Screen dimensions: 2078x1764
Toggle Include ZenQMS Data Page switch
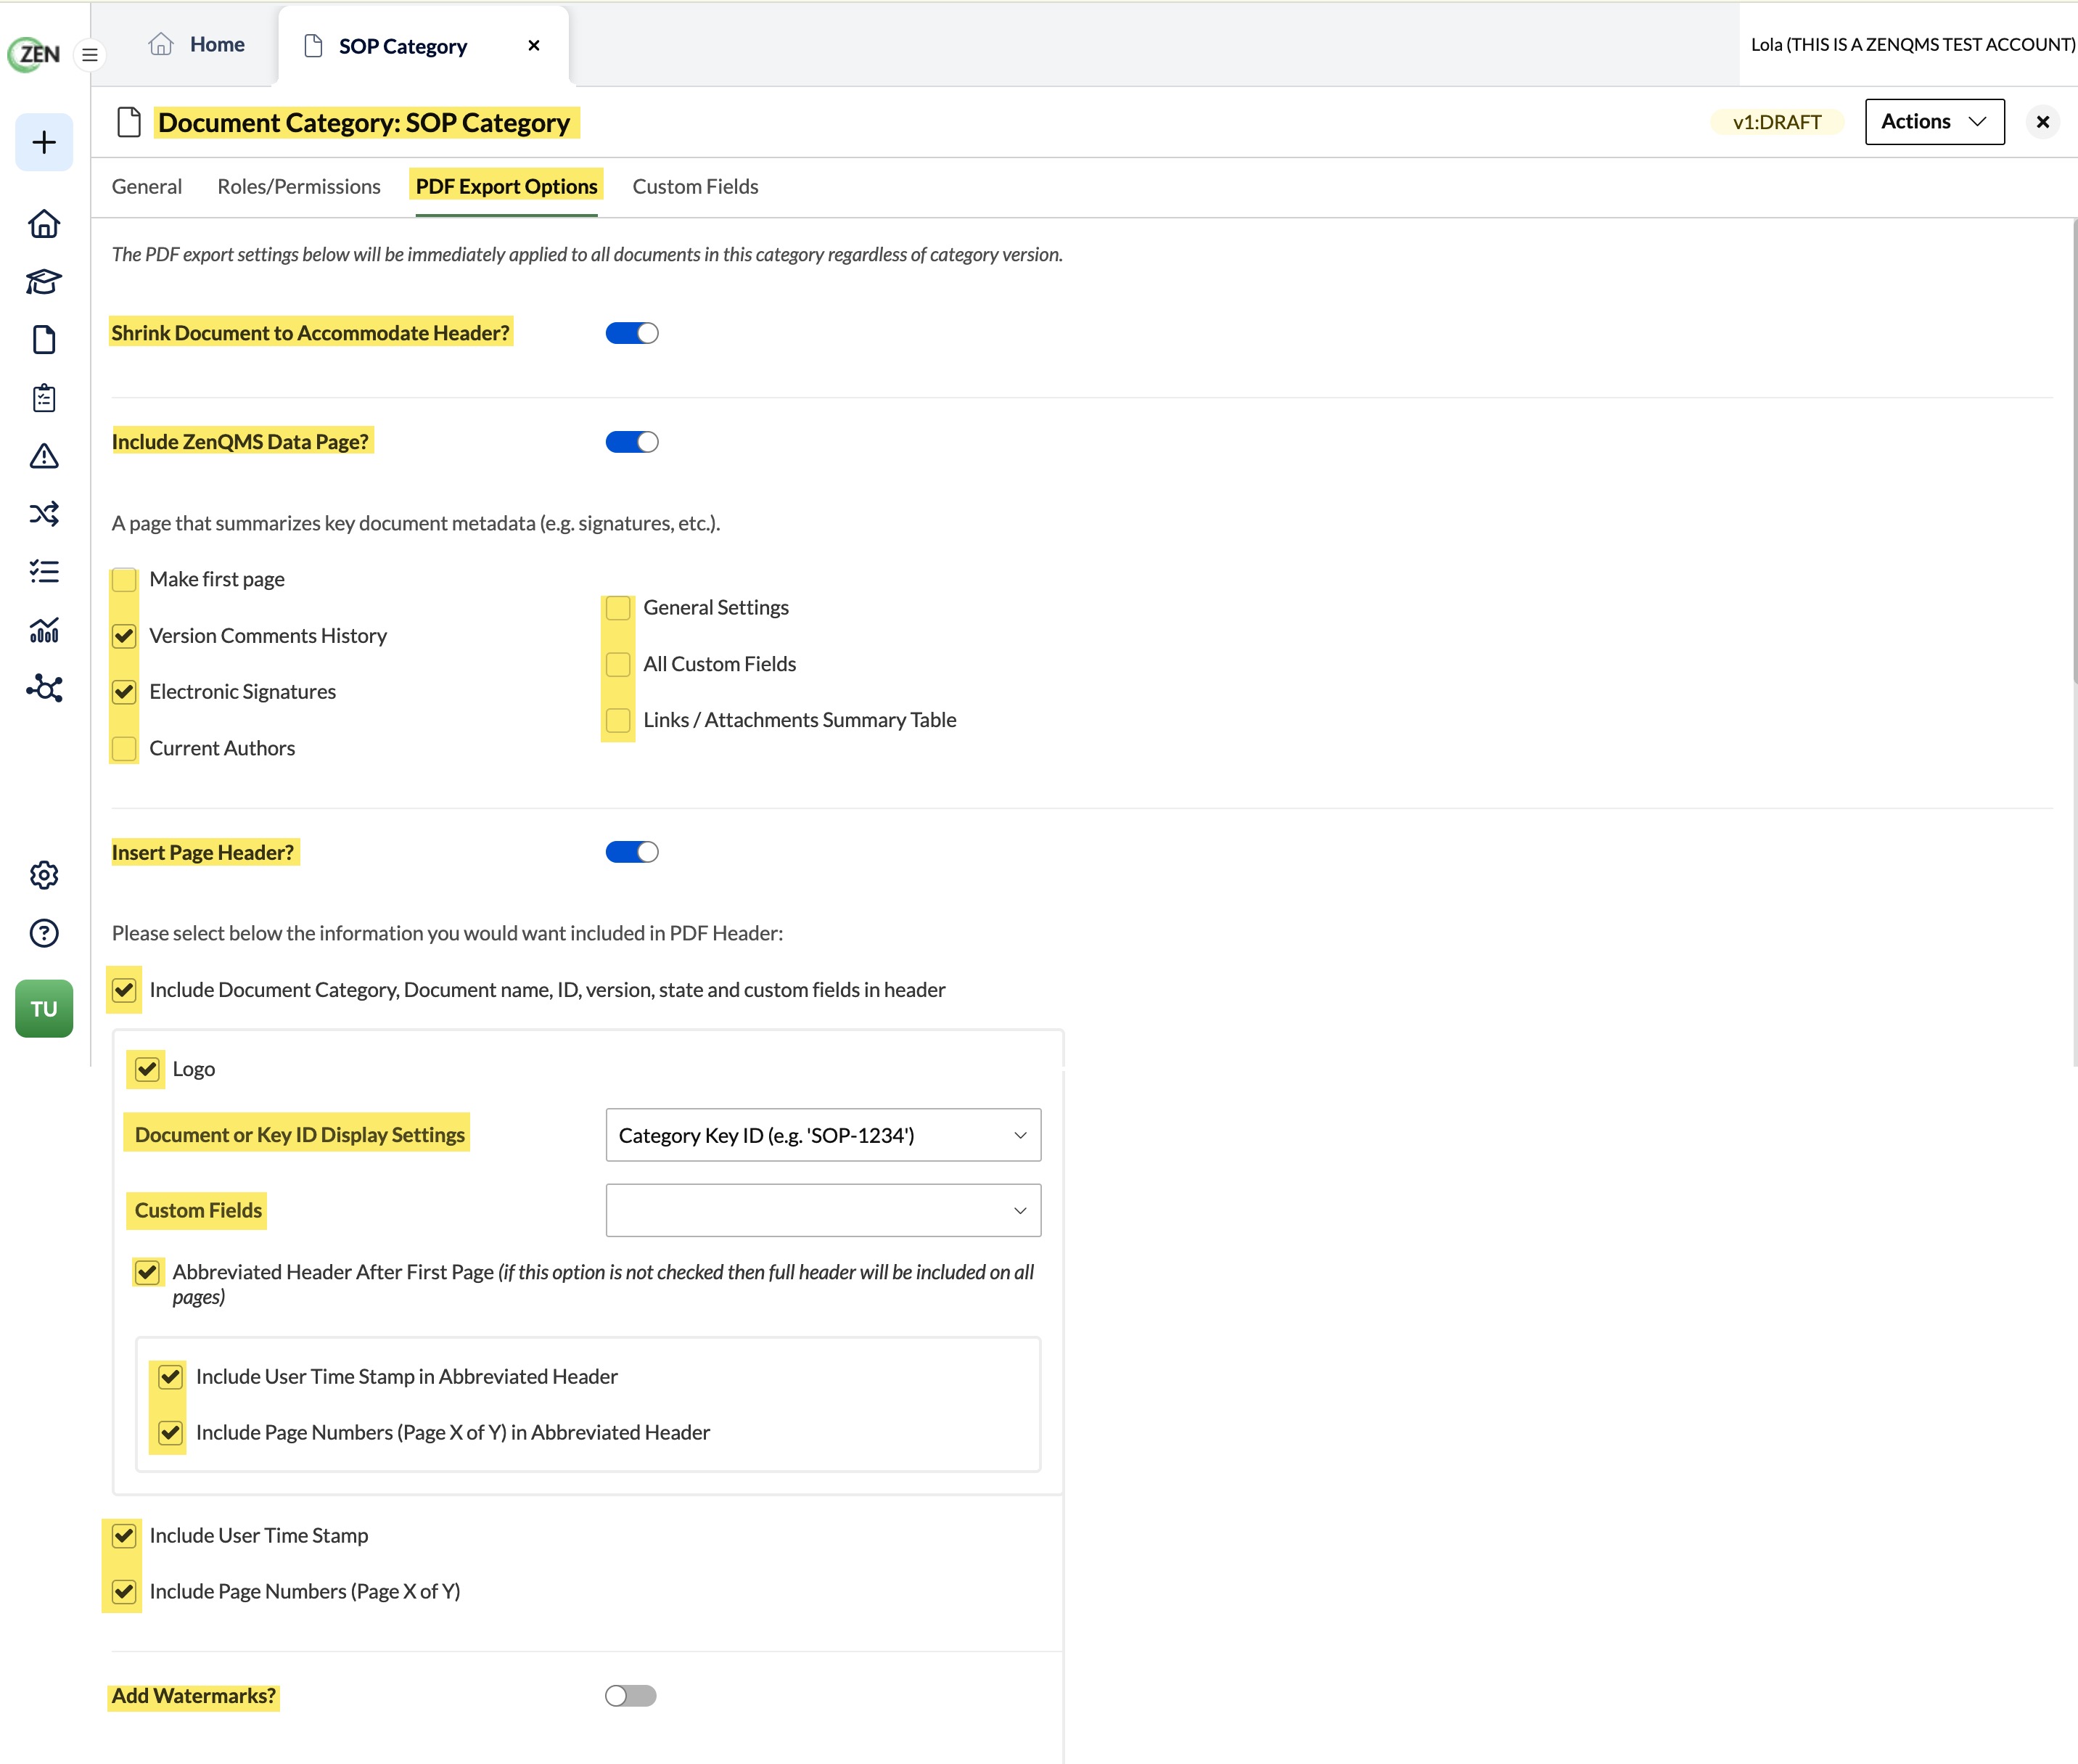[x=632, y=442]
